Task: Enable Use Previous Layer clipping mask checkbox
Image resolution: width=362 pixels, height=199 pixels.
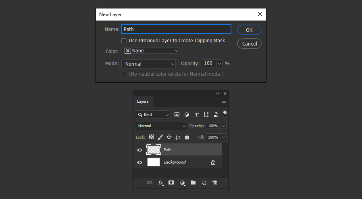Action: click(x=124, y=41)
